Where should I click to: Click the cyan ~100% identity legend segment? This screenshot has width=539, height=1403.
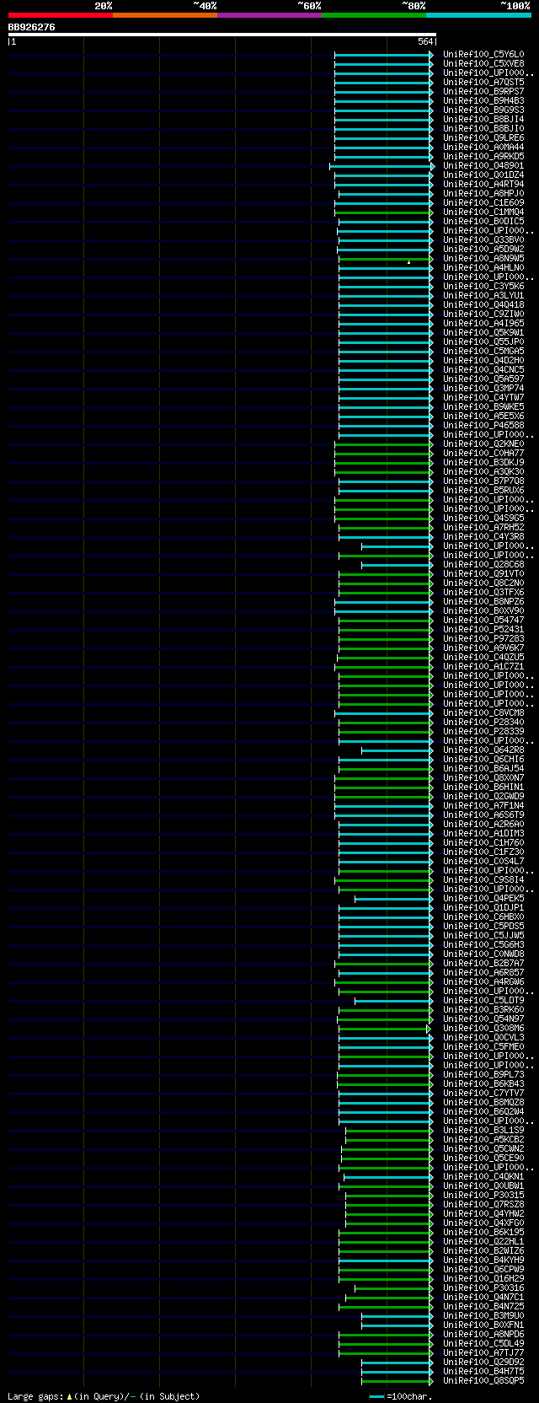478,15
